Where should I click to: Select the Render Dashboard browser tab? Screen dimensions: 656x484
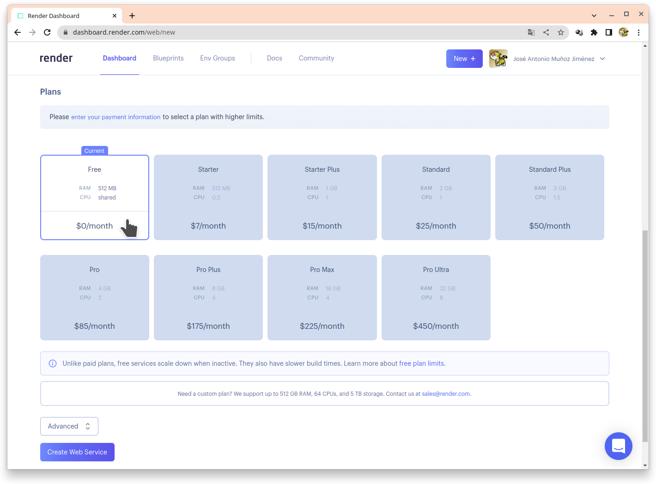(67, 16)
